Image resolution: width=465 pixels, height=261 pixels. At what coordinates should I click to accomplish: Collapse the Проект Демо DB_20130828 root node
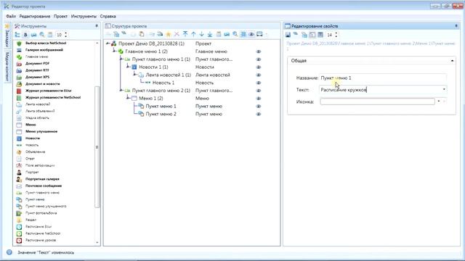[x=108, y=43]
